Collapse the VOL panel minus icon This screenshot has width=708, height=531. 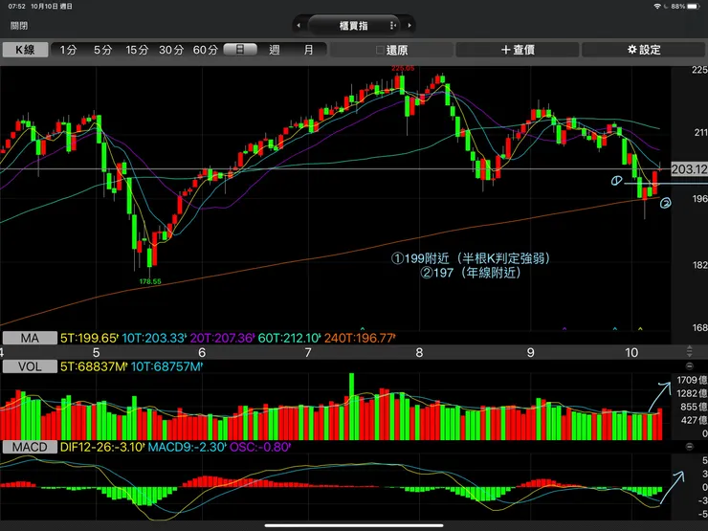[690, 366]
